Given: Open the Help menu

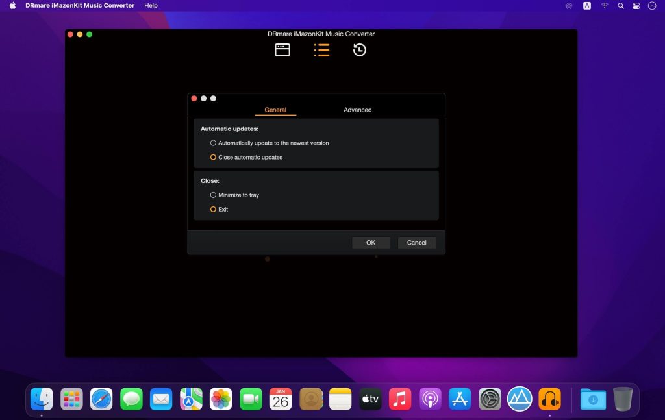Looking at the screenshot, I should point(151,5).
